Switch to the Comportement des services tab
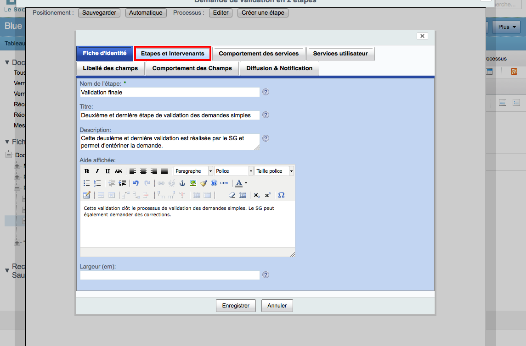The image size is (526, 346). [x=259, y=54]
